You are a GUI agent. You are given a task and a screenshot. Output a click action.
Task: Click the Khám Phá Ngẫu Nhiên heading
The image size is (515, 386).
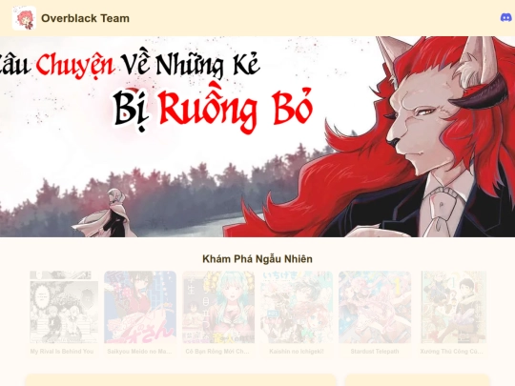tap(257, 259)
